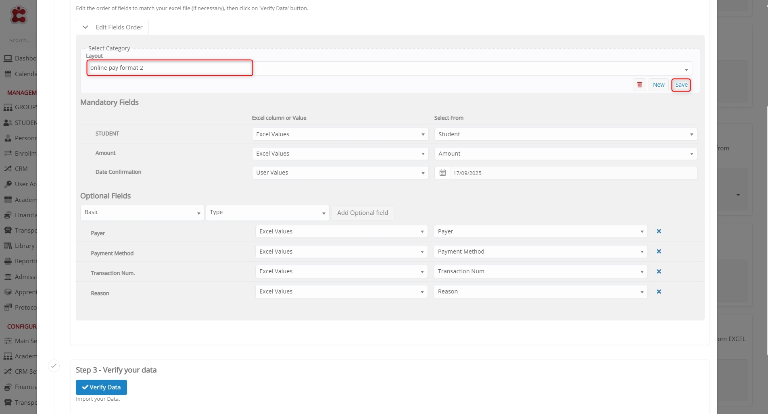The width and height of the screenshot is (768, 414).
Task: Remove the Payer optional field
Action: coord(659,231)
